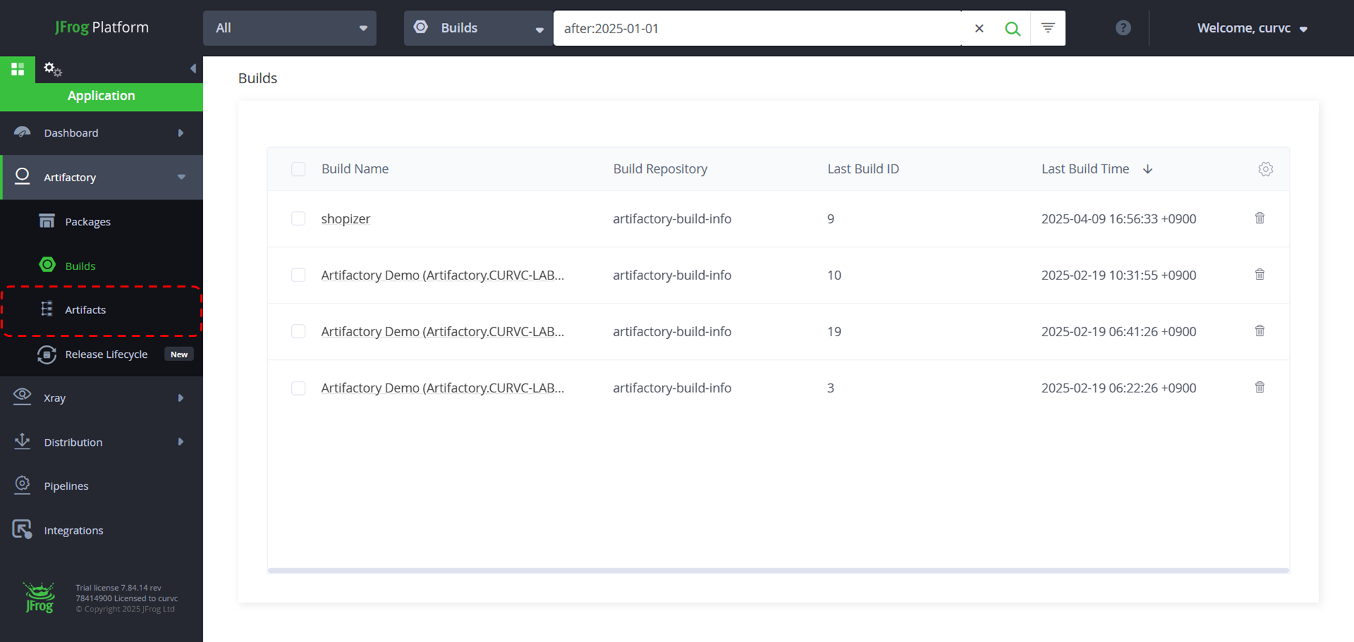Click the search field containing after:2025-01-01
Screen dimensions: 1354x642
coord(757,28)
